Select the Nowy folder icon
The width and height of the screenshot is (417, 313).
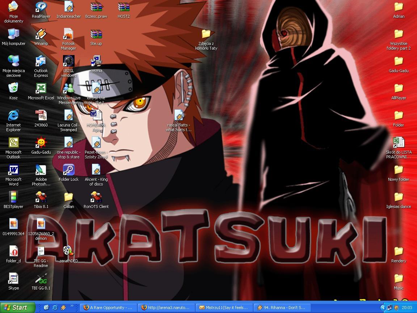[x=399, y=170]
